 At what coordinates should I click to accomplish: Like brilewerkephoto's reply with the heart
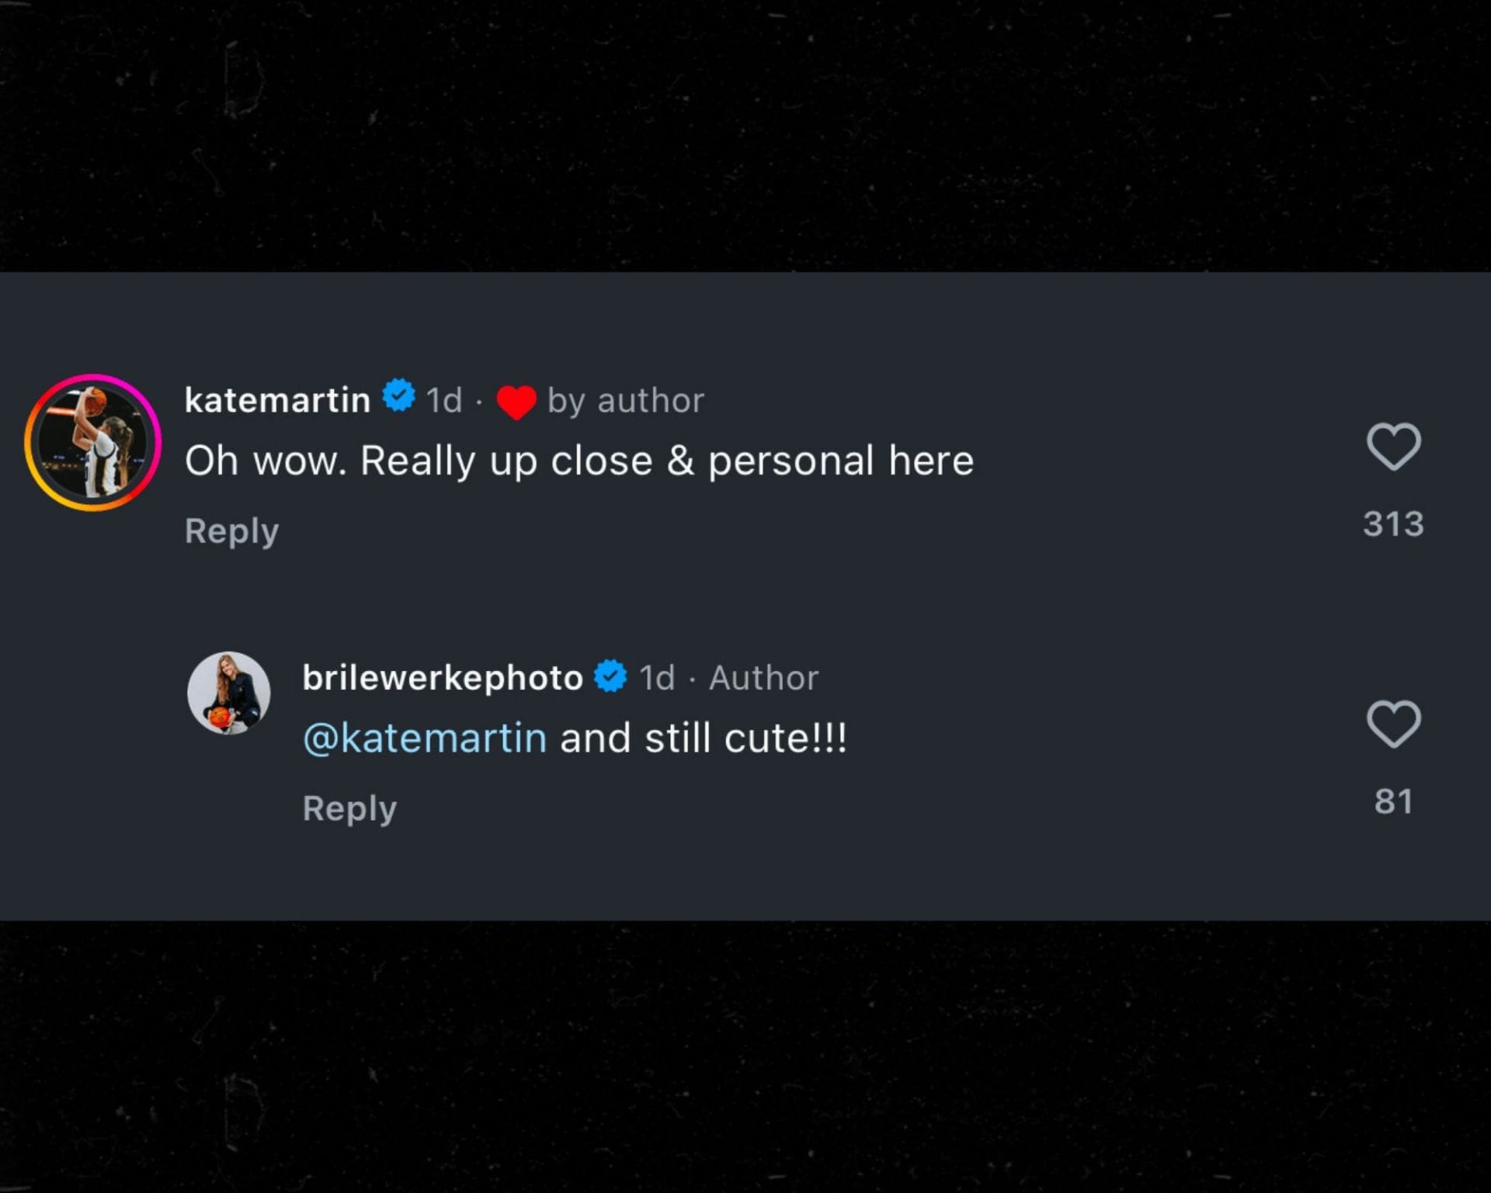pos(1393,724)
